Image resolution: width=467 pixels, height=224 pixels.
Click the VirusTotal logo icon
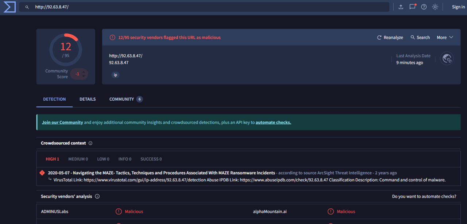point(9,7)
